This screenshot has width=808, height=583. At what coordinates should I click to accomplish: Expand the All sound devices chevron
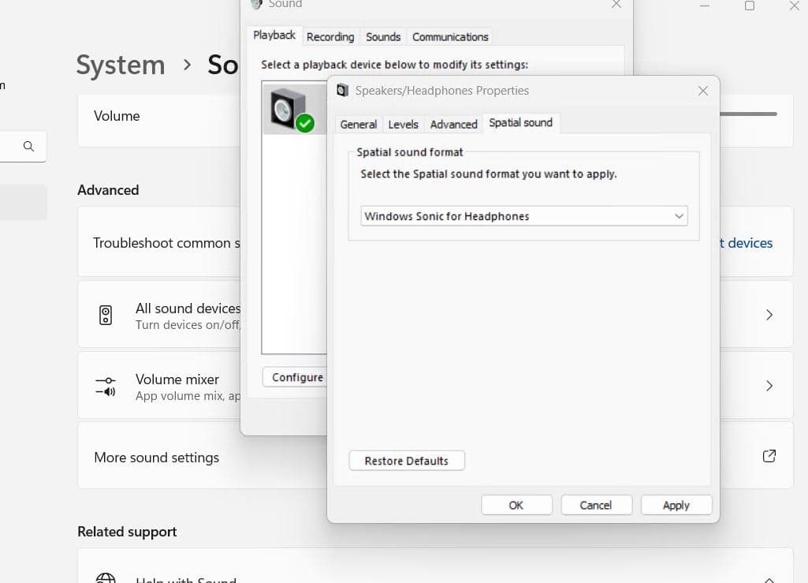pos(769,316)
